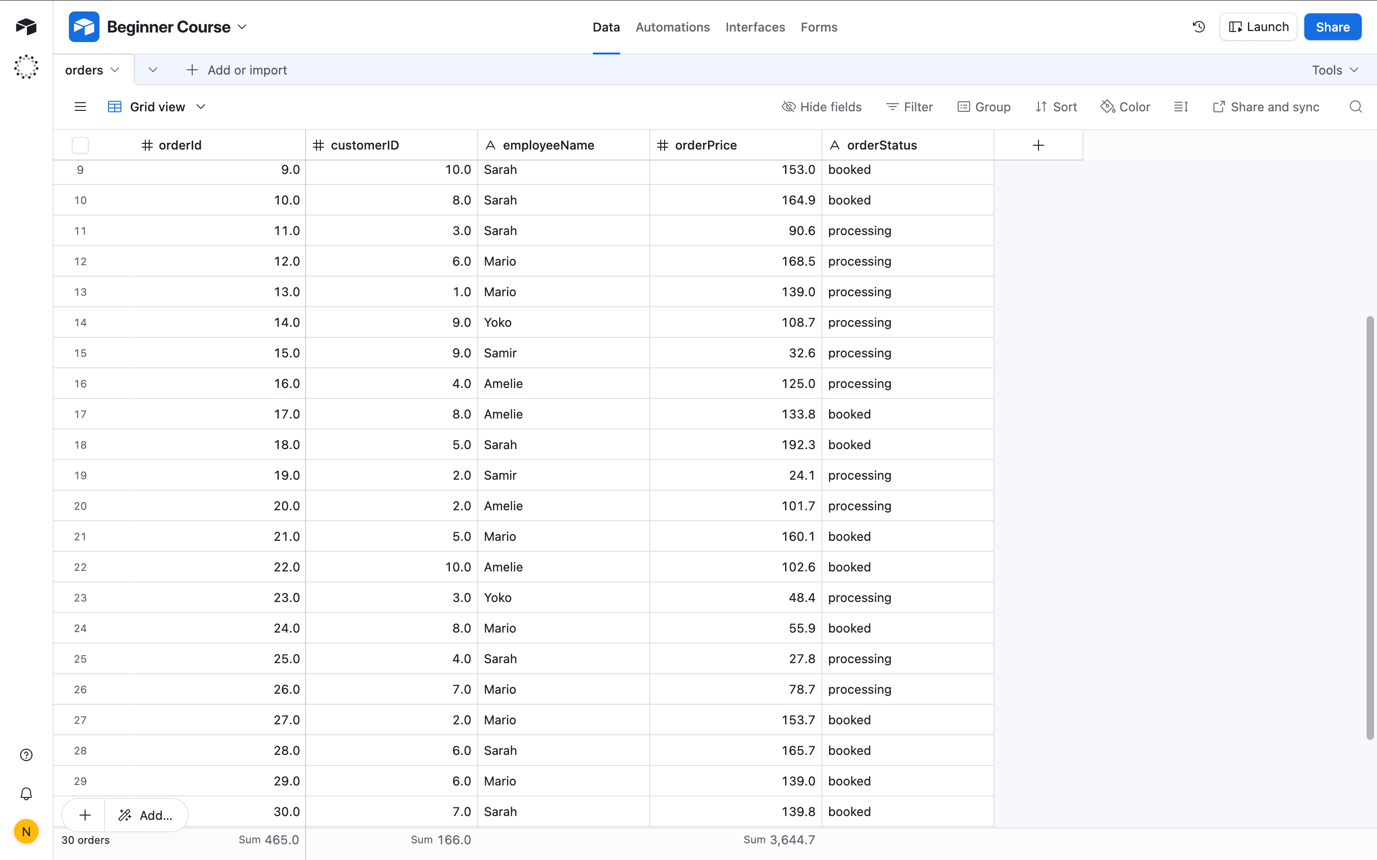Screen dimensions: 1377x860
Task: Add a new field with plus icon
Action: point(1038,145)
